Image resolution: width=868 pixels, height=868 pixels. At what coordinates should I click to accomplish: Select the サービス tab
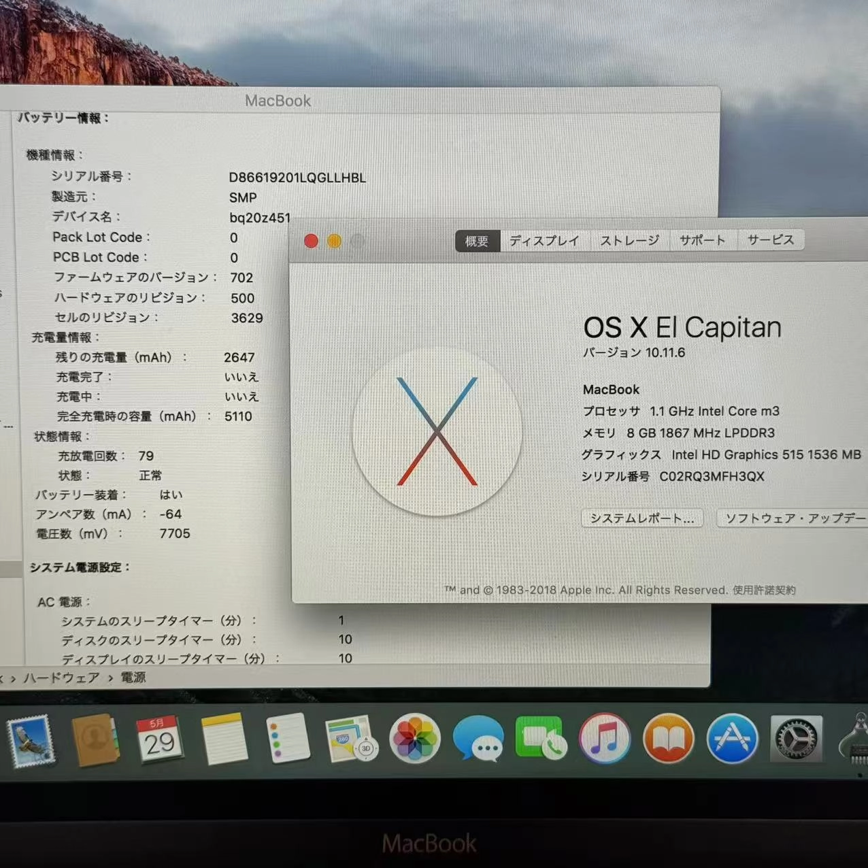(x=770, y=239)
